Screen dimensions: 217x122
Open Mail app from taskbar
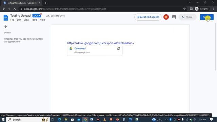pyautogui.click(x=79, y=119)
